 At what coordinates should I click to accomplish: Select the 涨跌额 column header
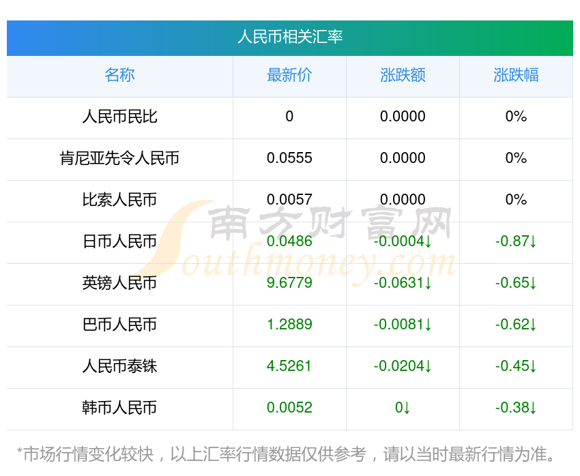click(403, 75)
